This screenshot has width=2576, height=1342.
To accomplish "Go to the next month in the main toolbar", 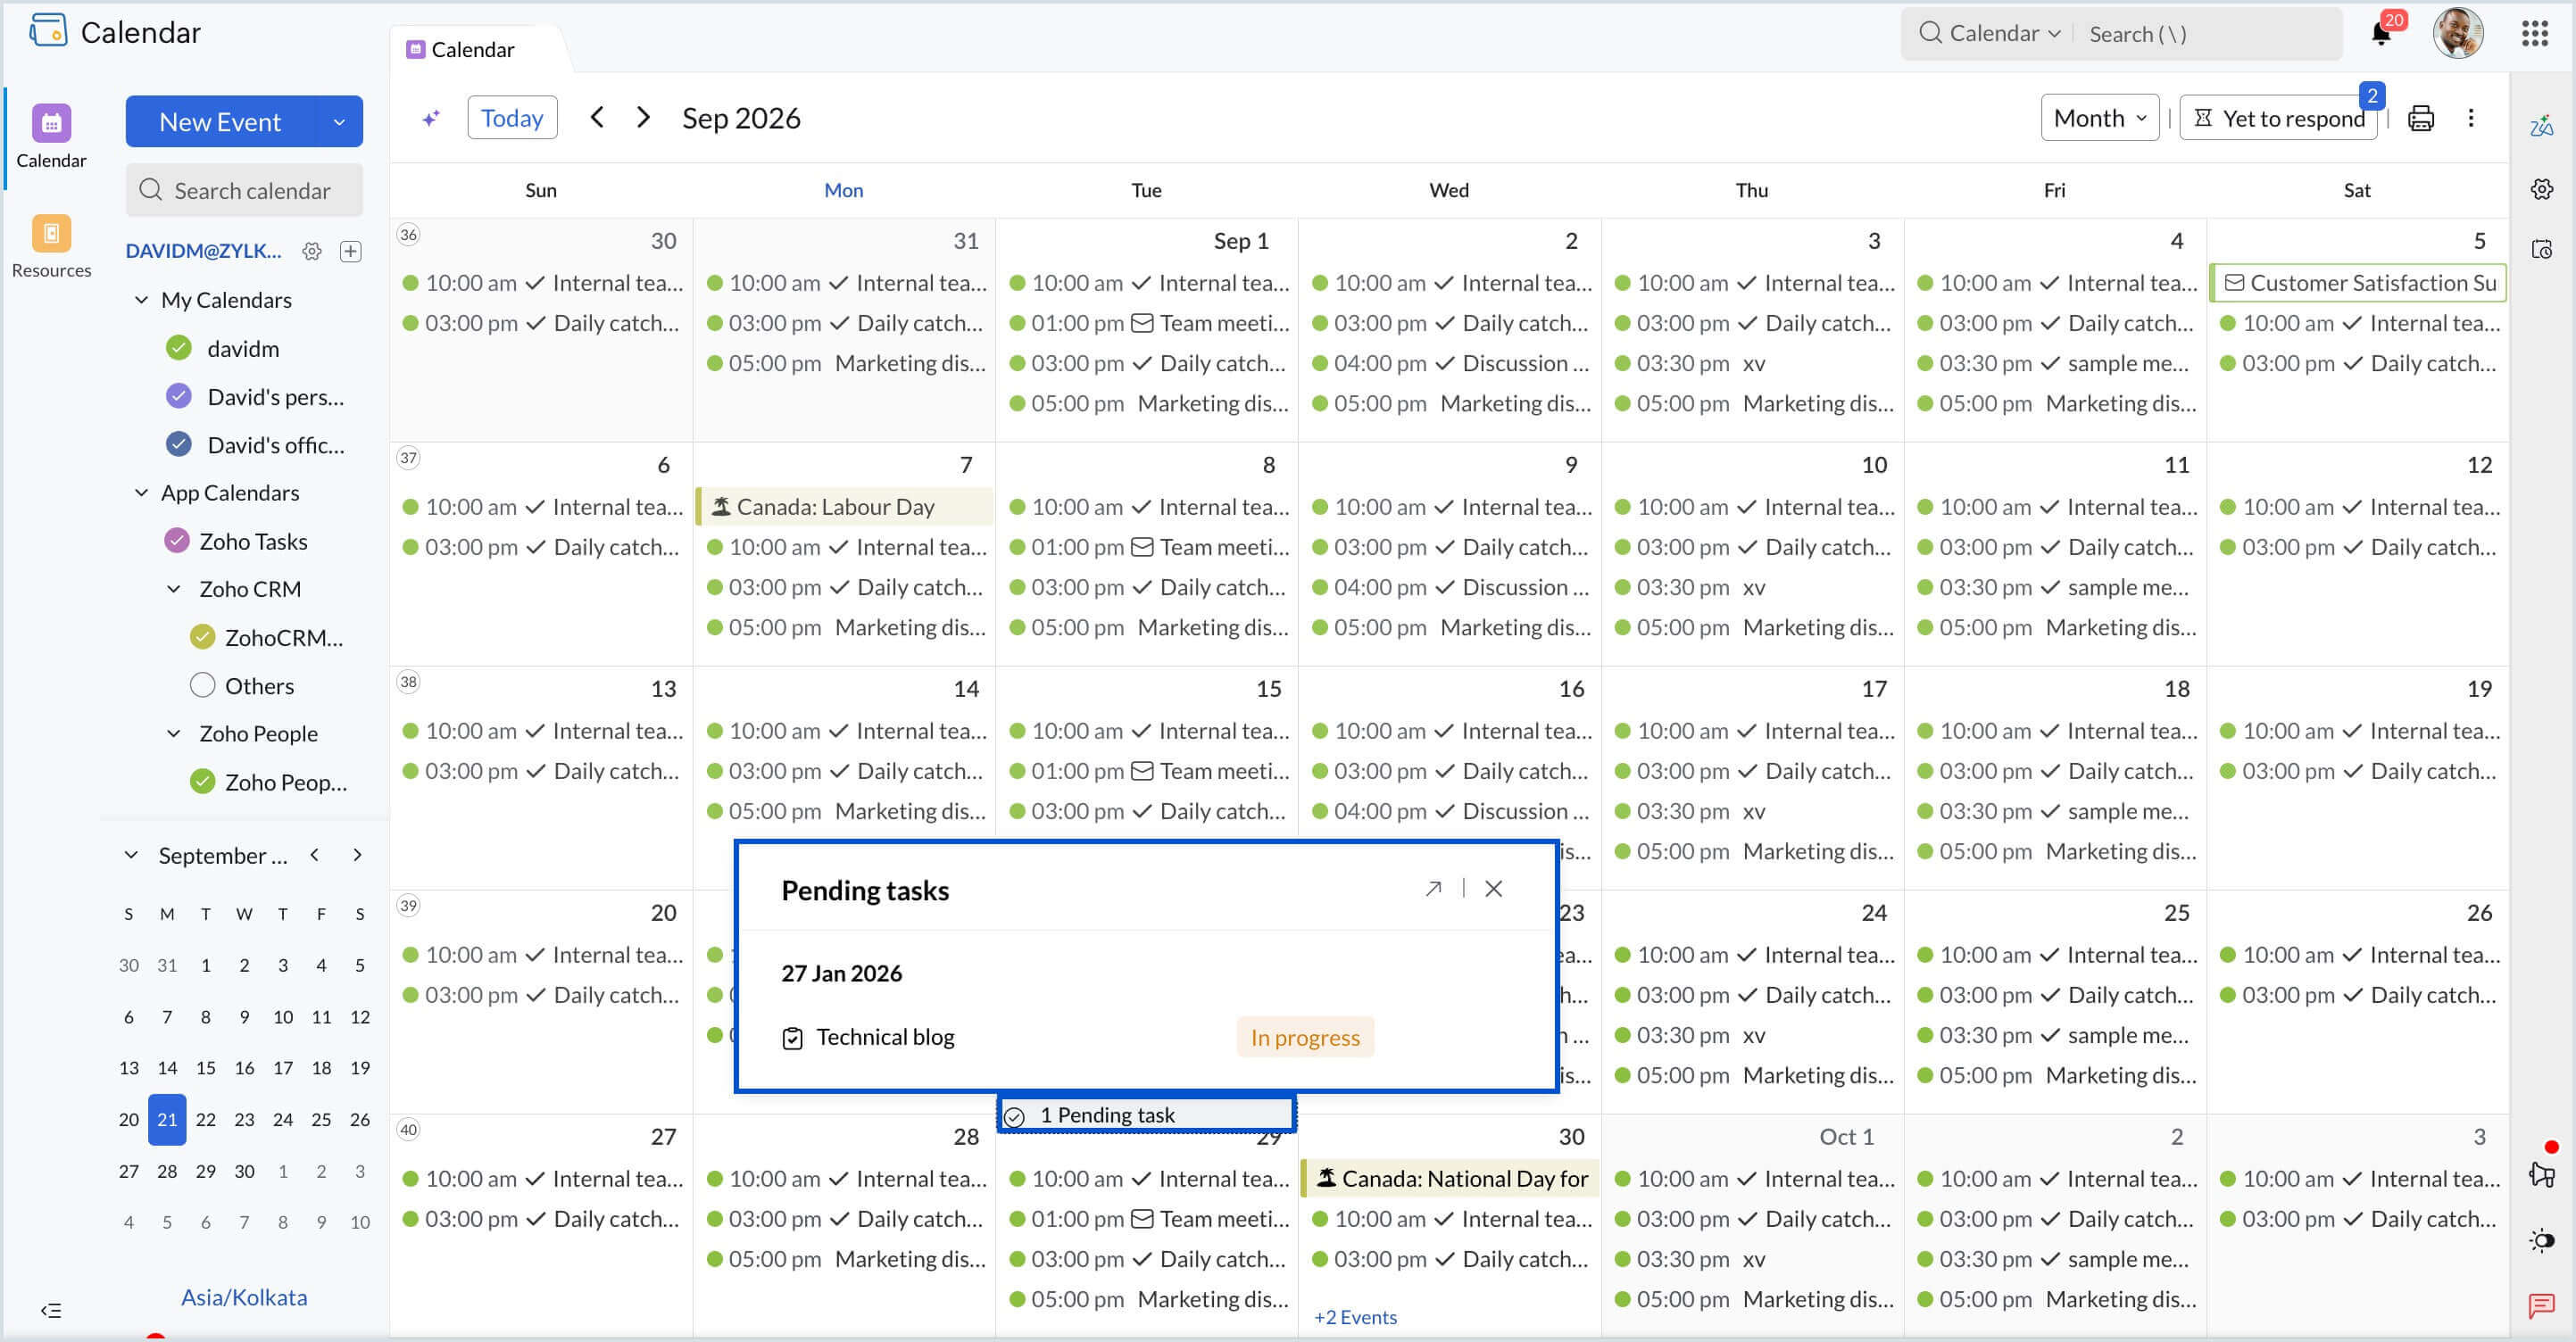I will (x=643, y=118).
